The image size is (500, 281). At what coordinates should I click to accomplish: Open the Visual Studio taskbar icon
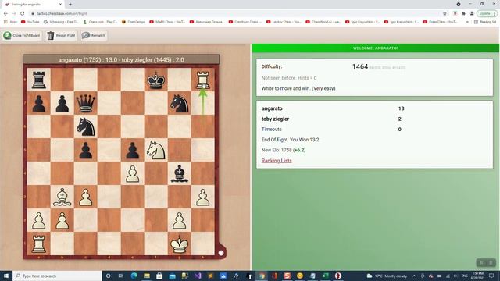pos(198,276)
